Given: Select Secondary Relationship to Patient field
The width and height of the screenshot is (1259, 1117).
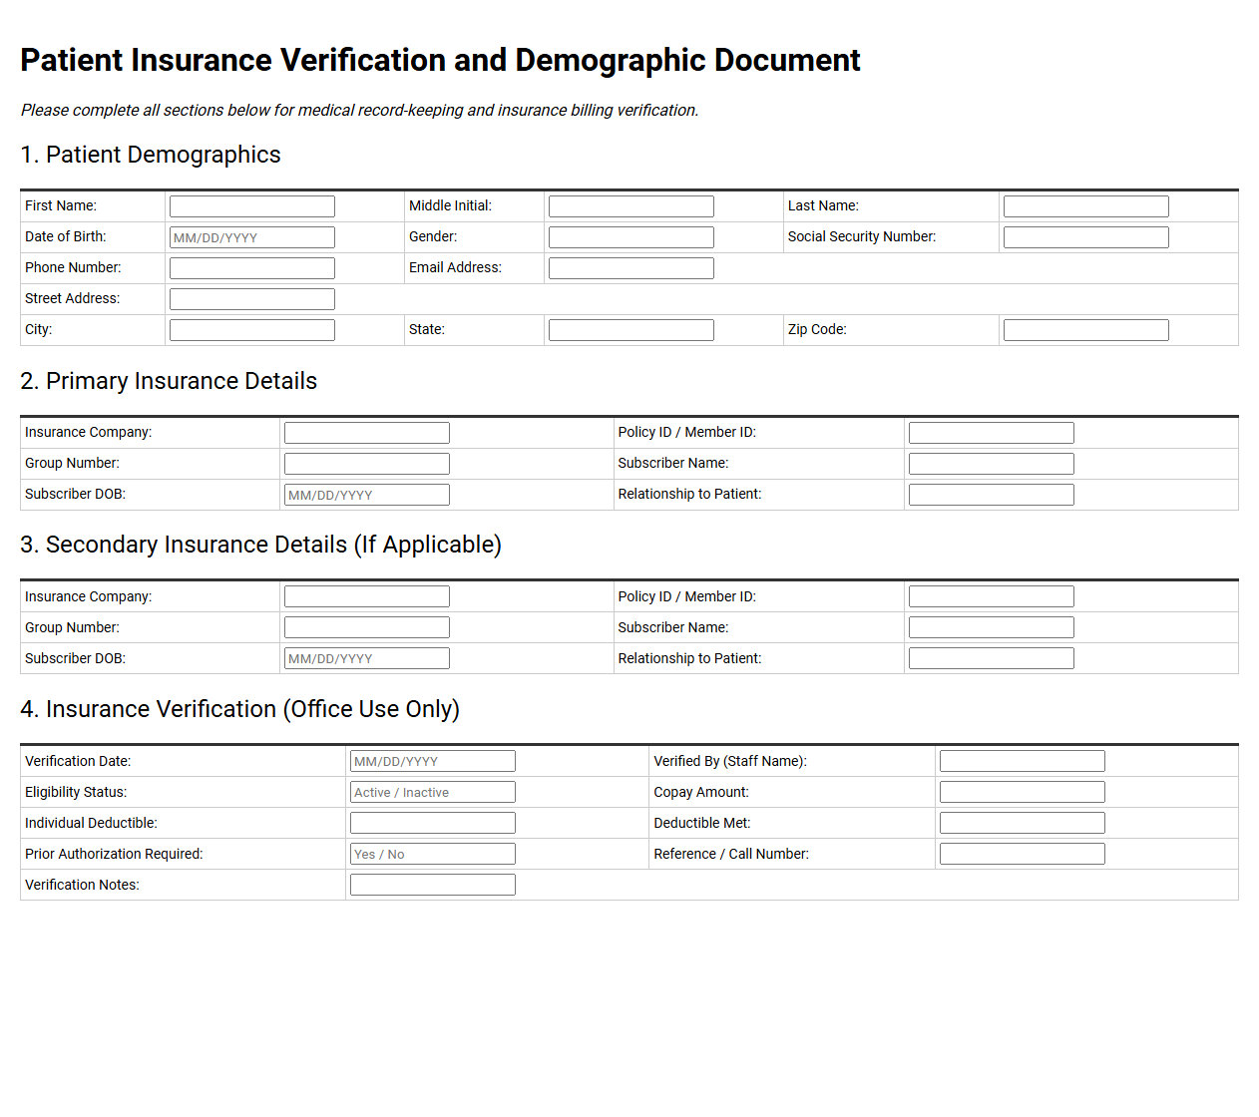Looking at the screenshot, I should pos(992,658).
